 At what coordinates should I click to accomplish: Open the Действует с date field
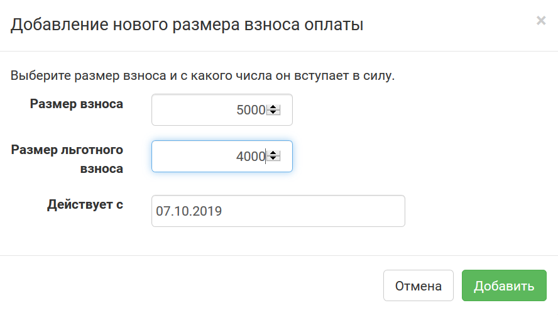coord(278,211)
